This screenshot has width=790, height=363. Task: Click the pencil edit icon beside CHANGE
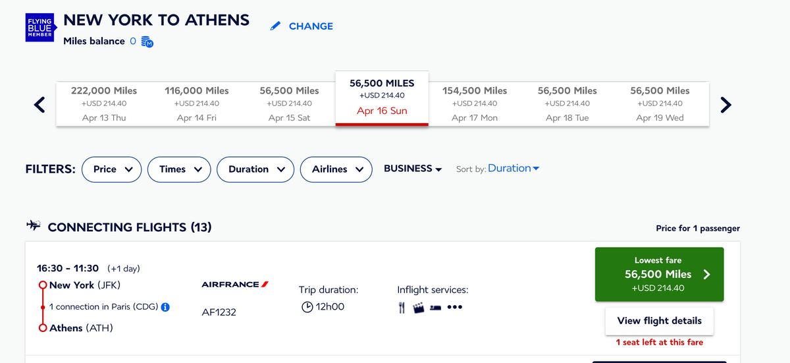(x=276, y=26)
